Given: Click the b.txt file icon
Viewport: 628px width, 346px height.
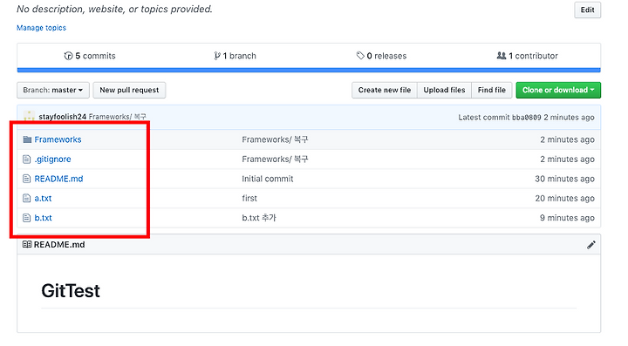Looking at the screenshot, I should click(26, 218).
